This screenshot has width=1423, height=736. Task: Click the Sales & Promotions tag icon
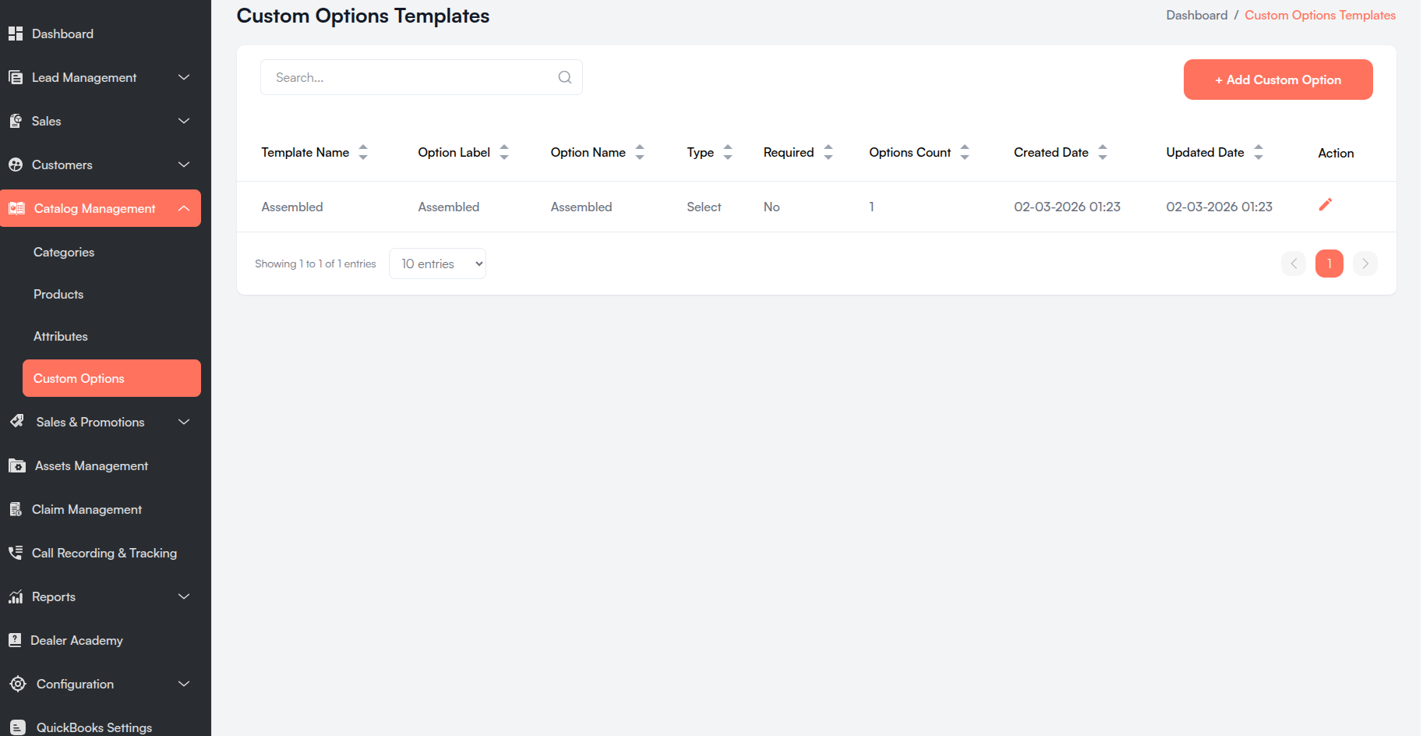pos(17,422)
